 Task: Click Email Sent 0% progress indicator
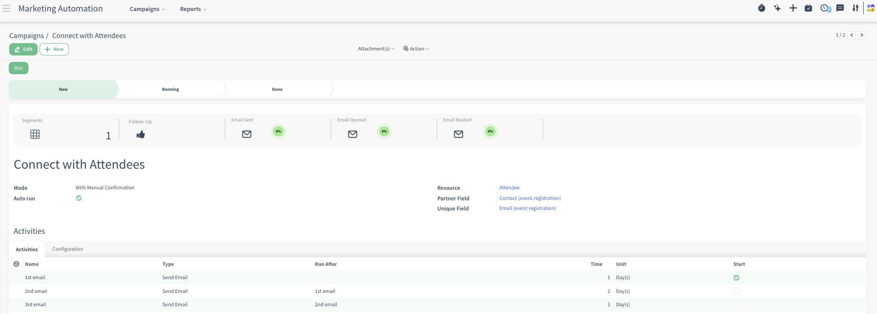coord(278,132)
